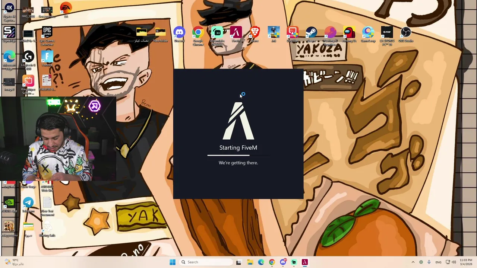Screen dimensions: 477x268
Task: Select the FiveM desktop shortcut
Action: [x=236, y=34]
